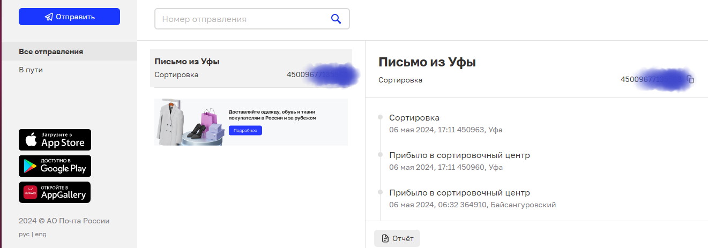
Task: Focus the Номер отправления search field
Action: click(252, 19)
